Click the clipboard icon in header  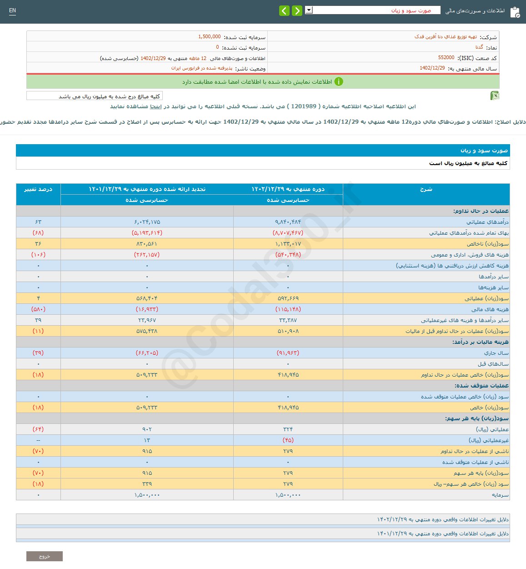(x=515, y=12)
